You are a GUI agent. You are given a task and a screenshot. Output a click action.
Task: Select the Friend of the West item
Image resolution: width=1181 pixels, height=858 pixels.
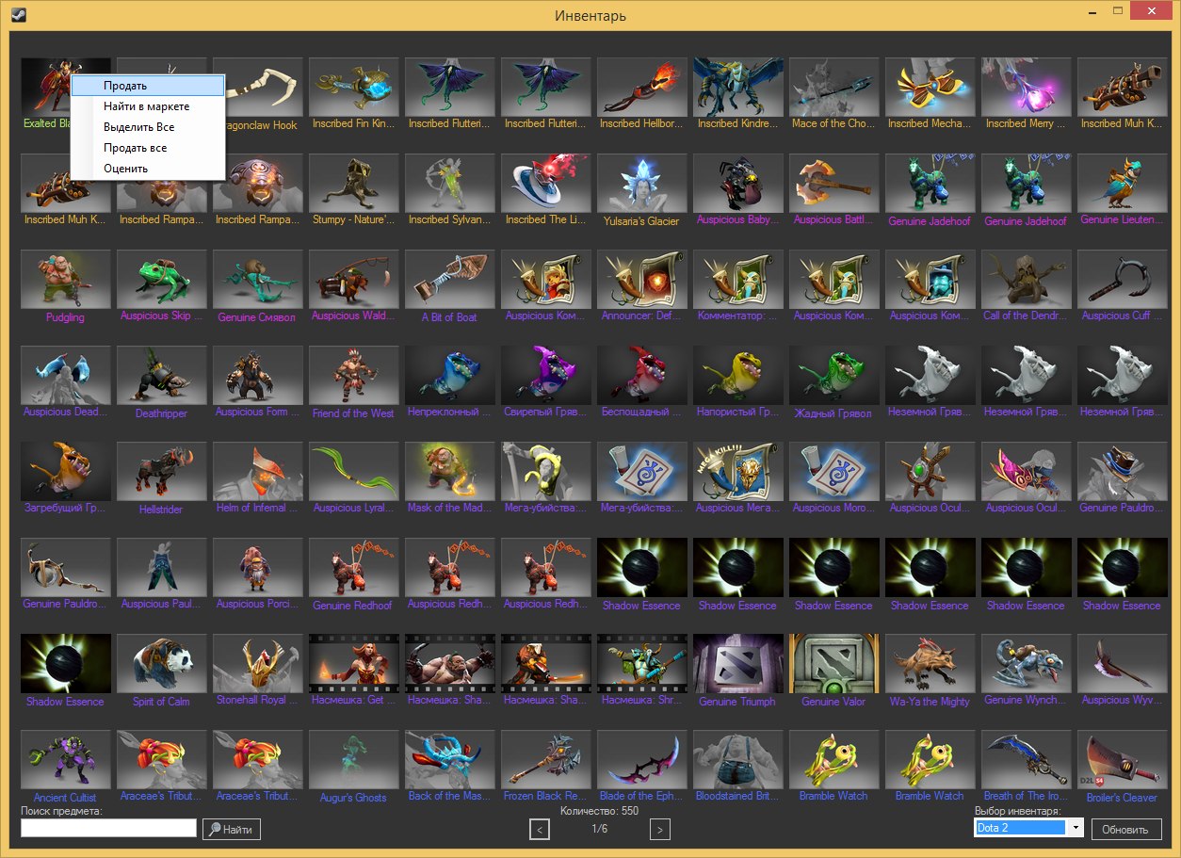354,376
